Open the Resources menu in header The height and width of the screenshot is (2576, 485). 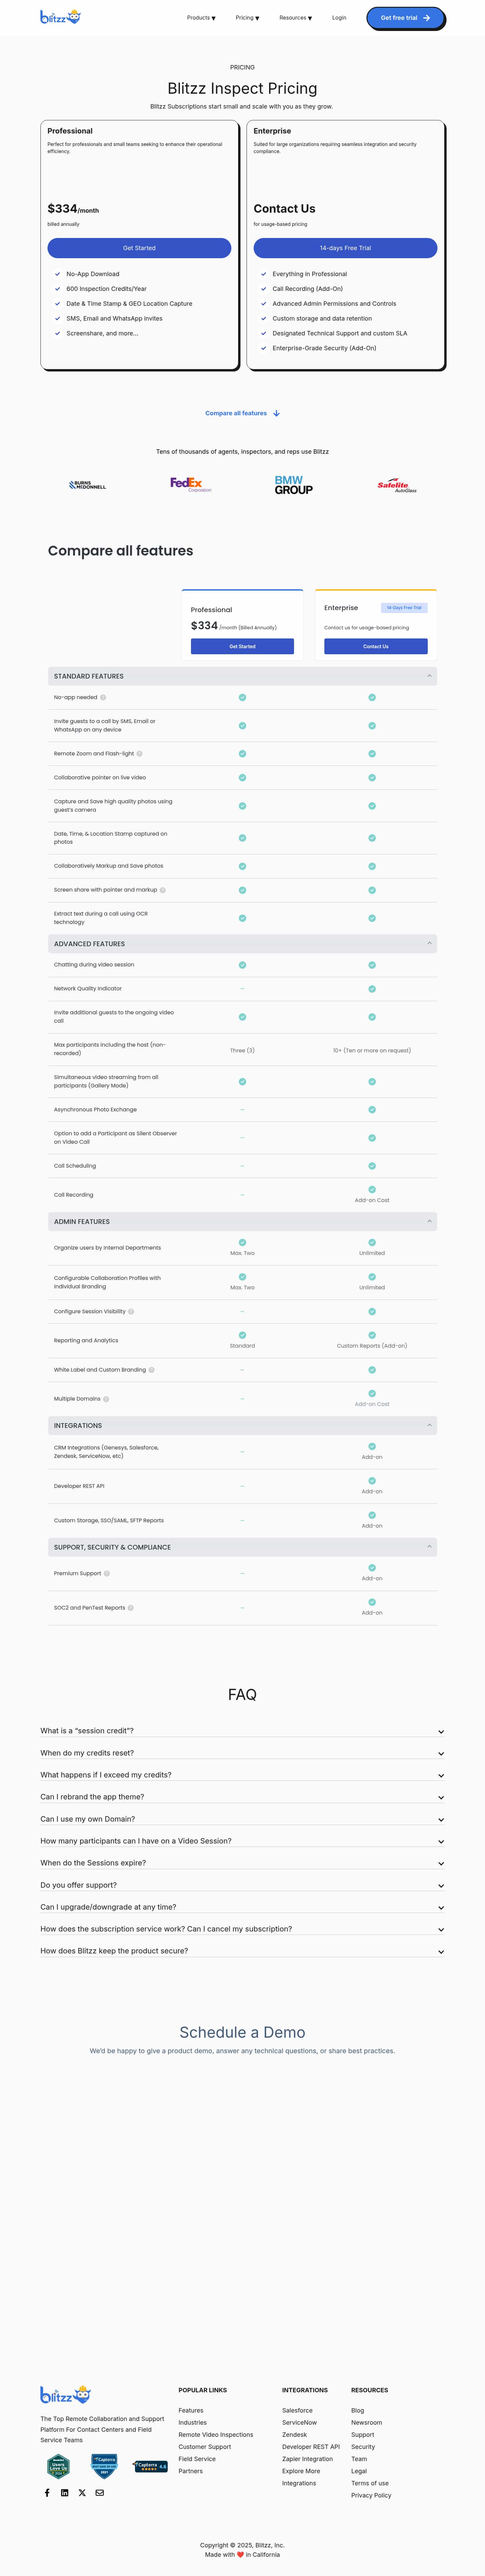point(295,18)
